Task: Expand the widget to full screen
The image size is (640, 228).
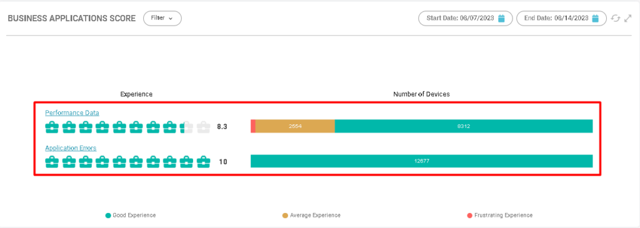Action: [x=628, y=18]
